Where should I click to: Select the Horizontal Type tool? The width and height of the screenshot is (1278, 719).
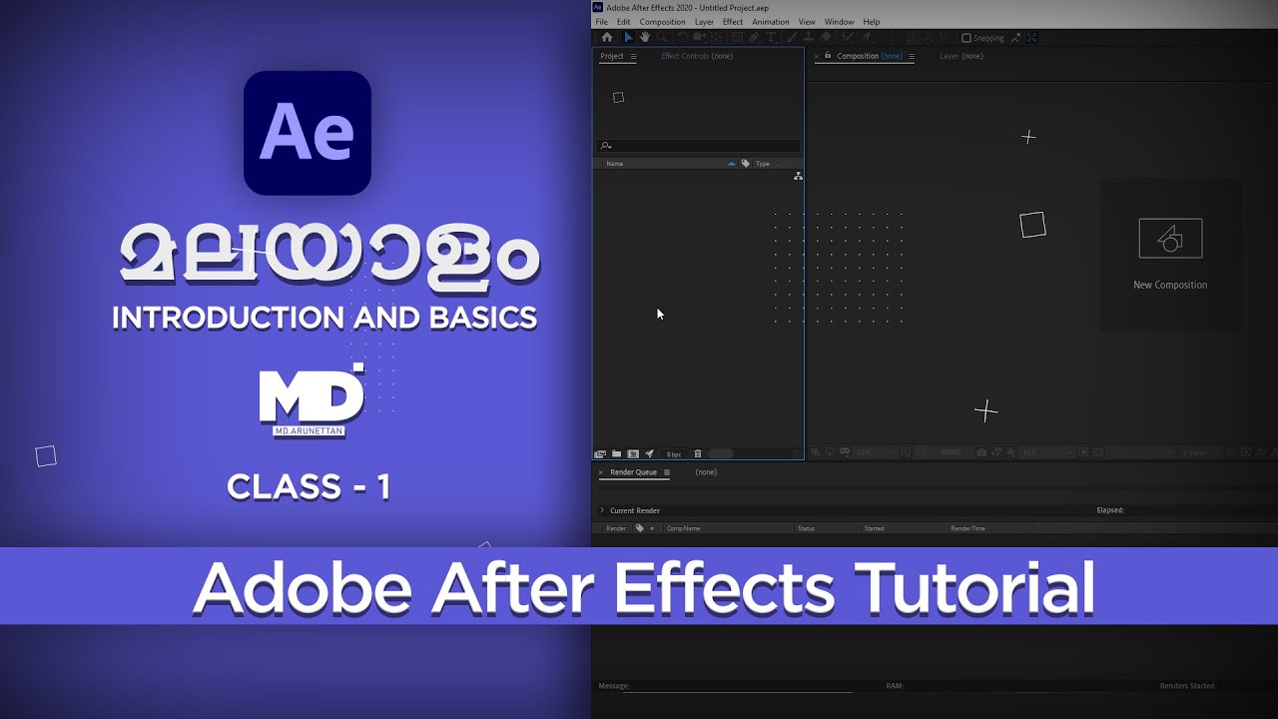(771, 38)
